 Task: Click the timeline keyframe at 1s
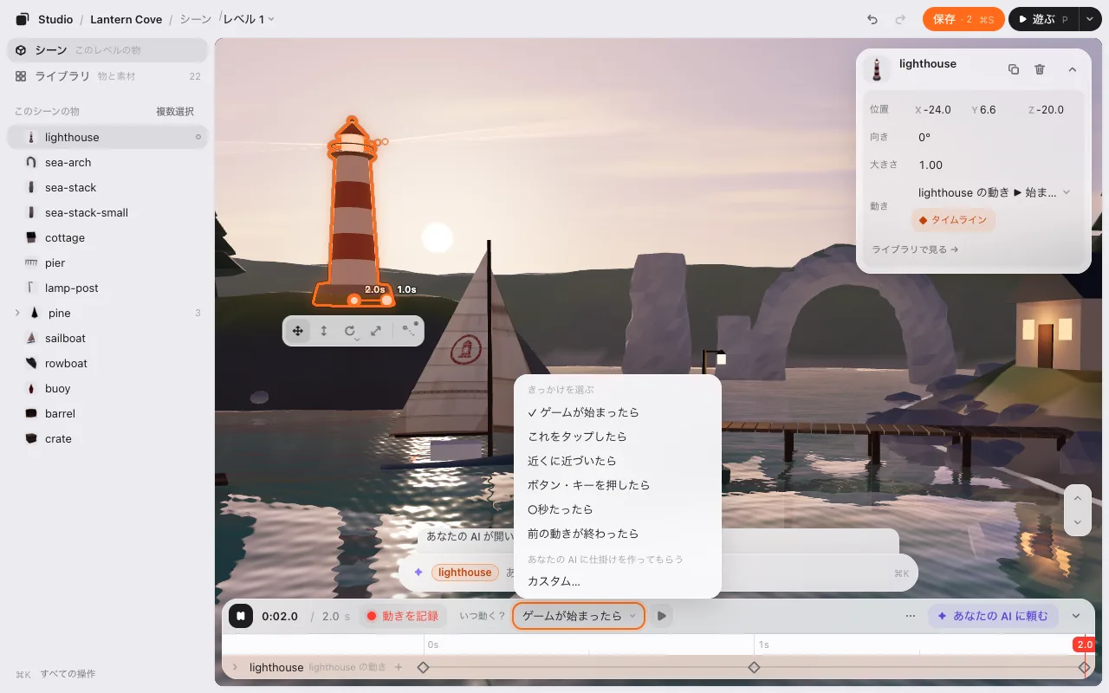pyautogui.click(x=754, y=667)
